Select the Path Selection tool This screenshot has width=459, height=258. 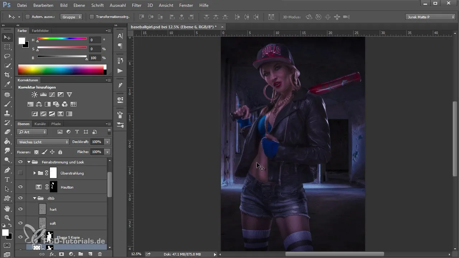click(7, 189)
